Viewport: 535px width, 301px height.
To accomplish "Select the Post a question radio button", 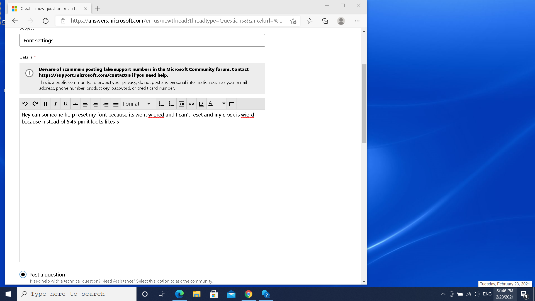I will pyautogui.click(x=23, y=275).
